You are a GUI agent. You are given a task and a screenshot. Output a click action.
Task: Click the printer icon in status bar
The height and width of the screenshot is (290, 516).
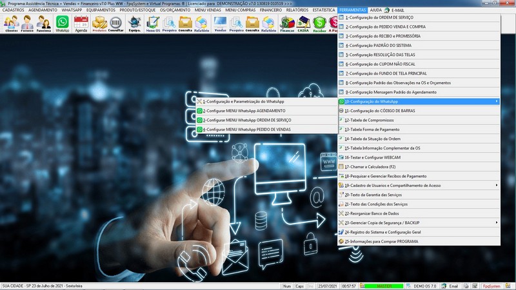pos(466,286)
